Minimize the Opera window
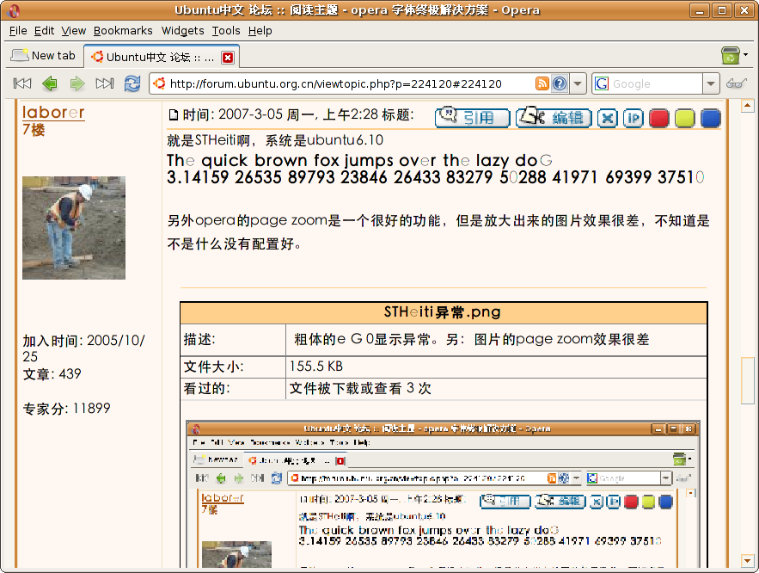The width and height of the screenshot is (759, 573). [700, 10]
